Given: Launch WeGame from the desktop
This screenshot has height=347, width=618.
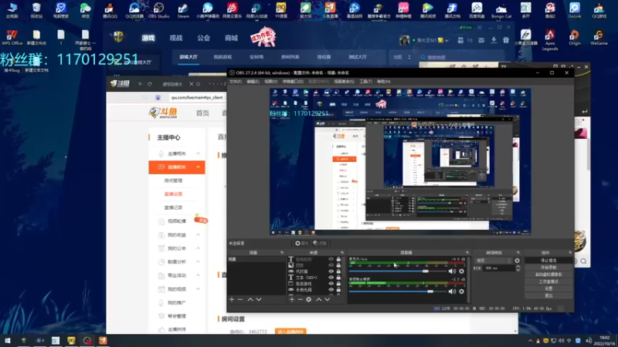Looking at the screenshot, I should pos(599,37).
